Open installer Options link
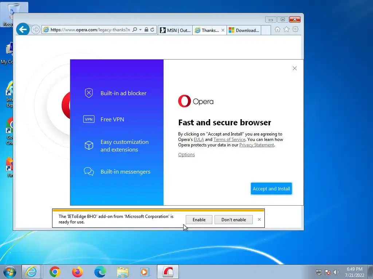Screen dimensions: 373x279 click(186, 155)
